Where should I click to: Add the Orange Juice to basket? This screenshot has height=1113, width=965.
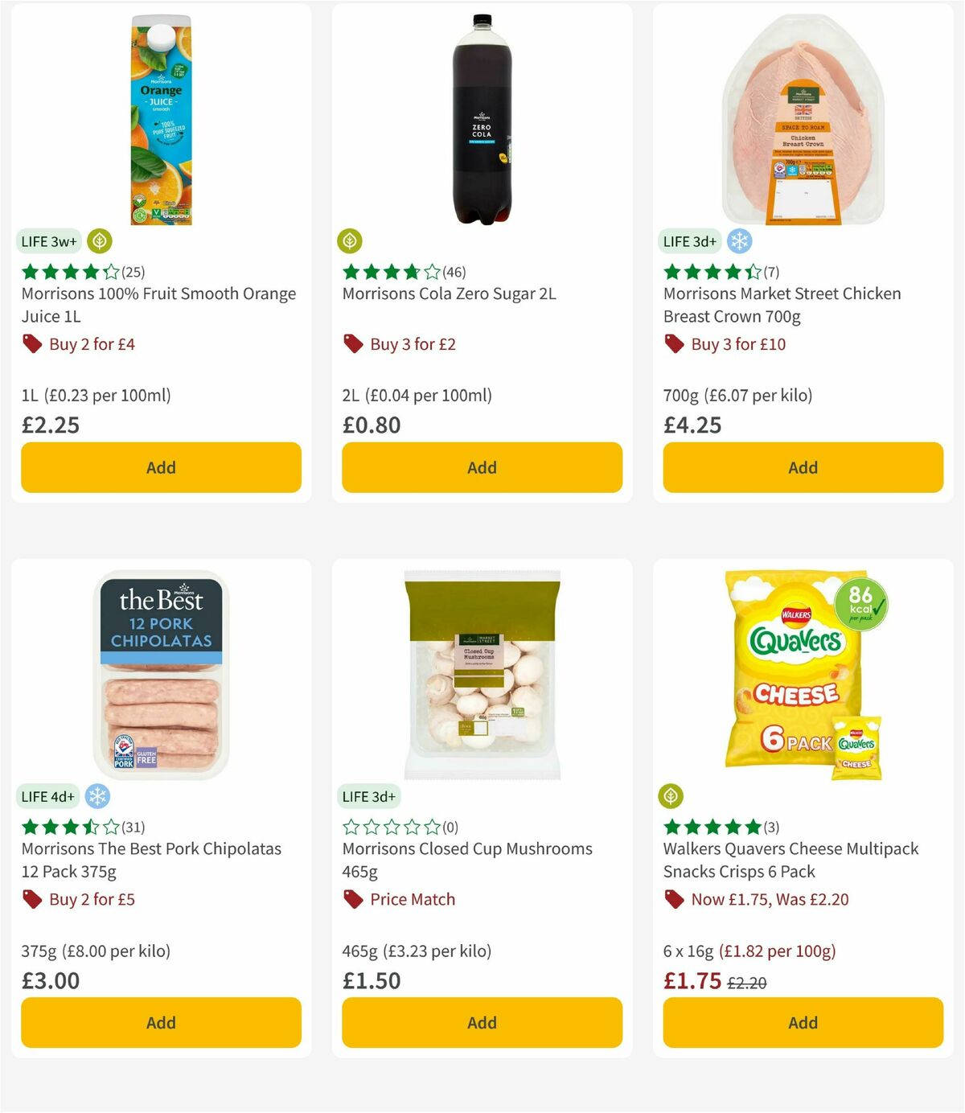click(x=160, y=467)
